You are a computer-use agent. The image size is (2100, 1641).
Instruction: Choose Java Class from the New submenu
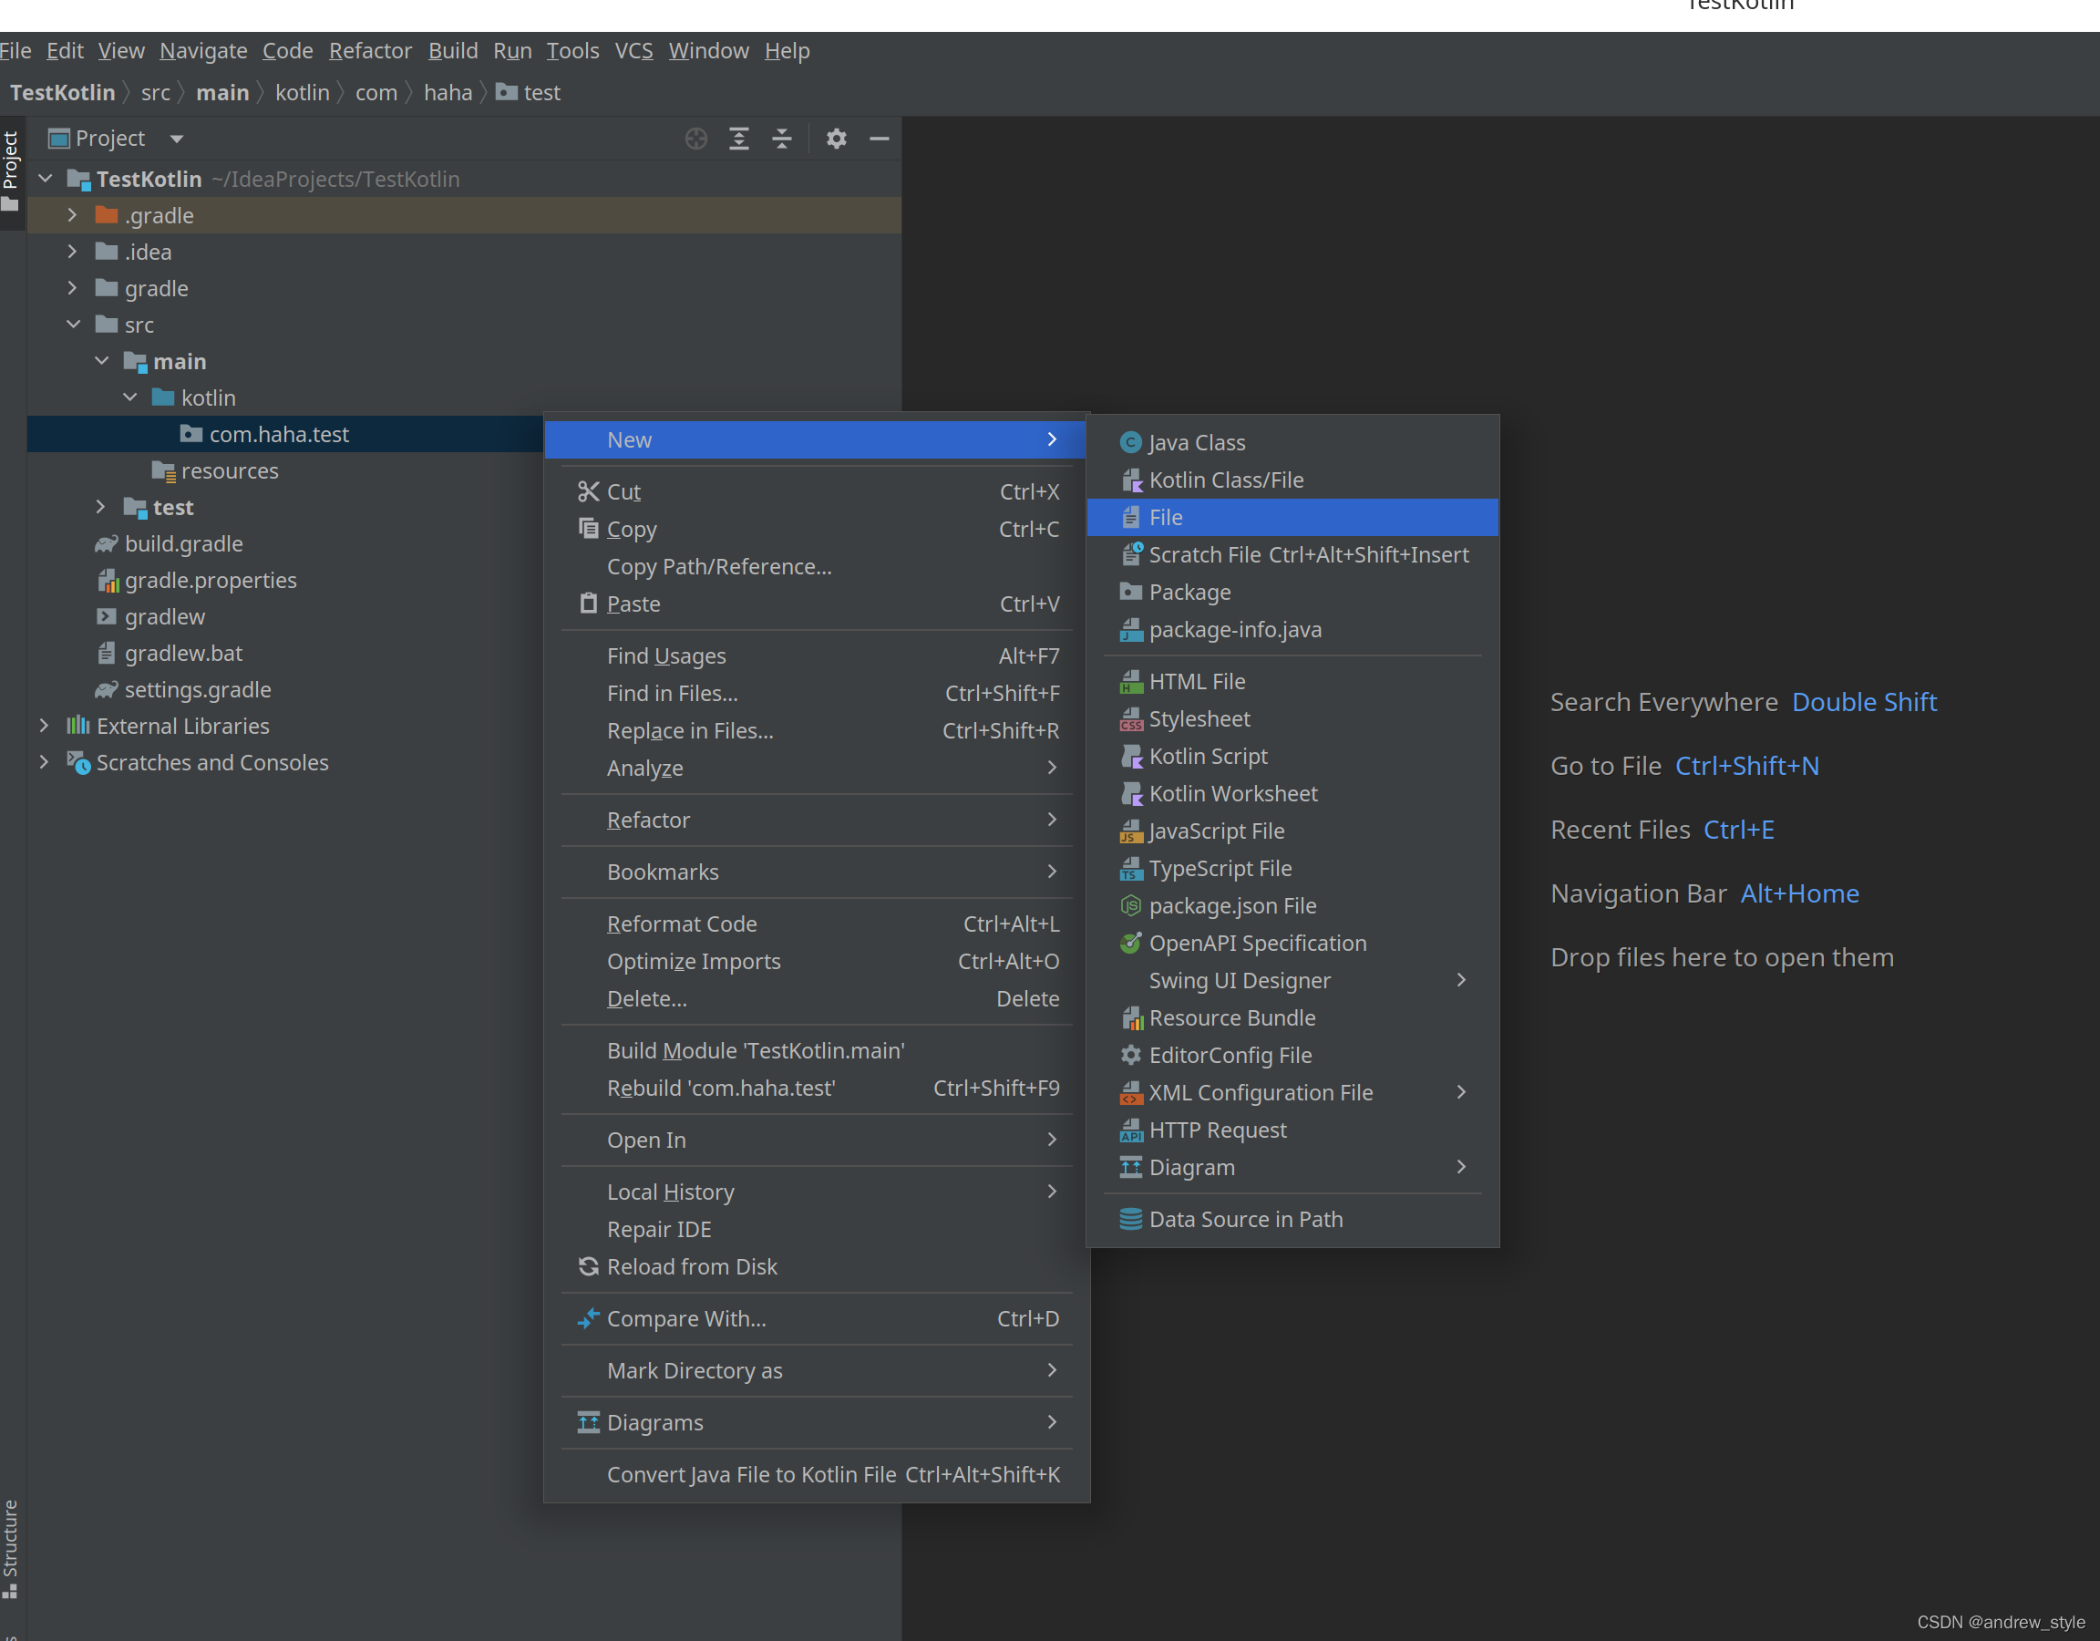click(x=1196, y=442)
